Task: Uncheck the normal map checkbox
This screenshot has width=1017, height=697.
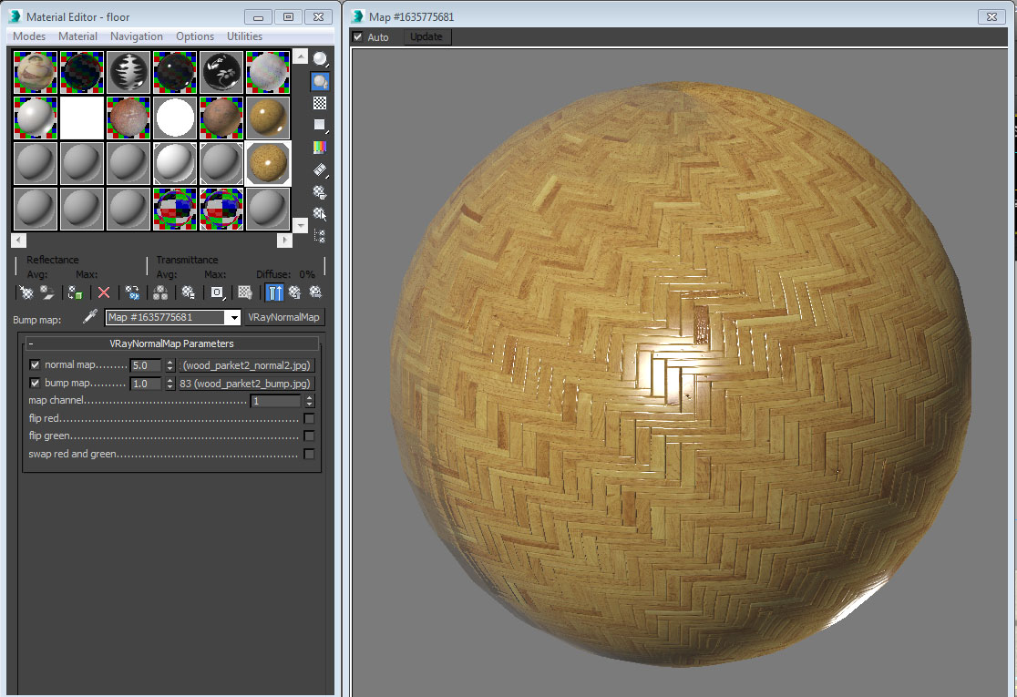Action: point(35,364)
